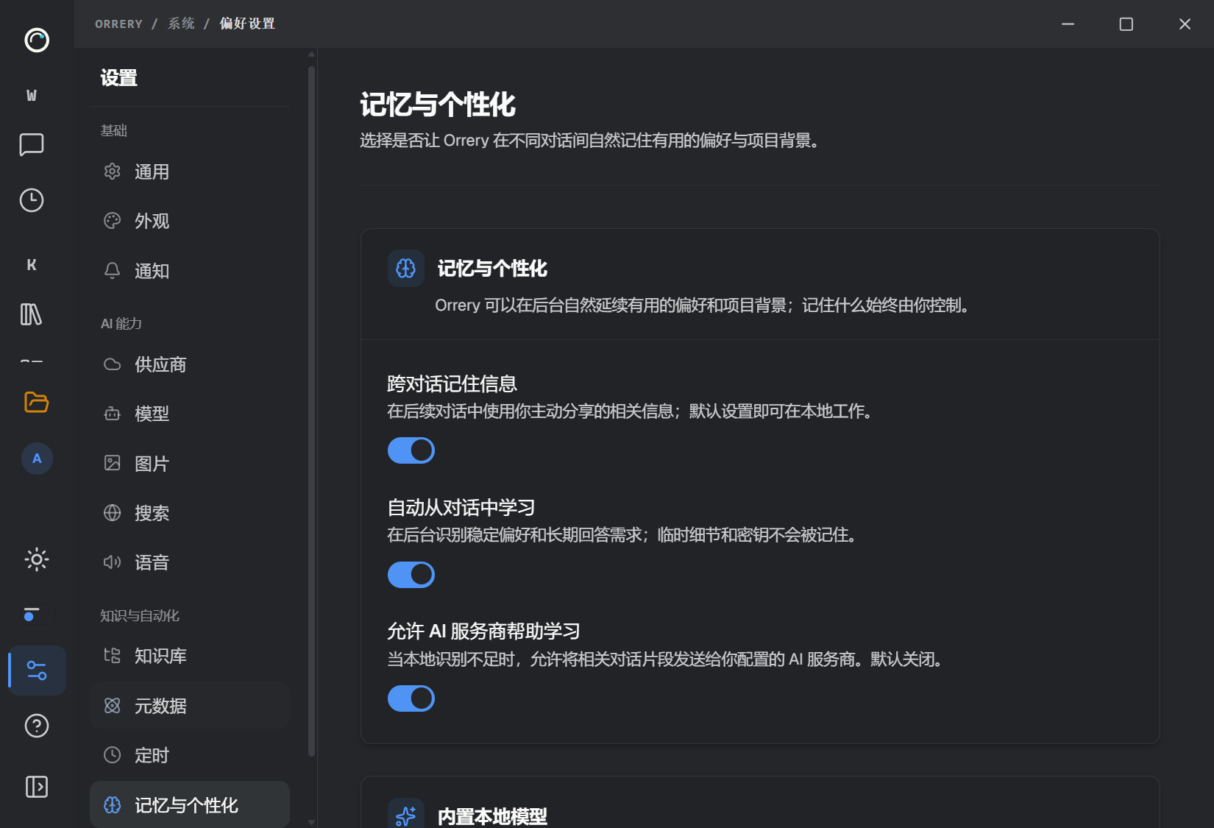Open 元数据 settings
The width and height of the screenshot is (1214, 828).
pos(190,706)
